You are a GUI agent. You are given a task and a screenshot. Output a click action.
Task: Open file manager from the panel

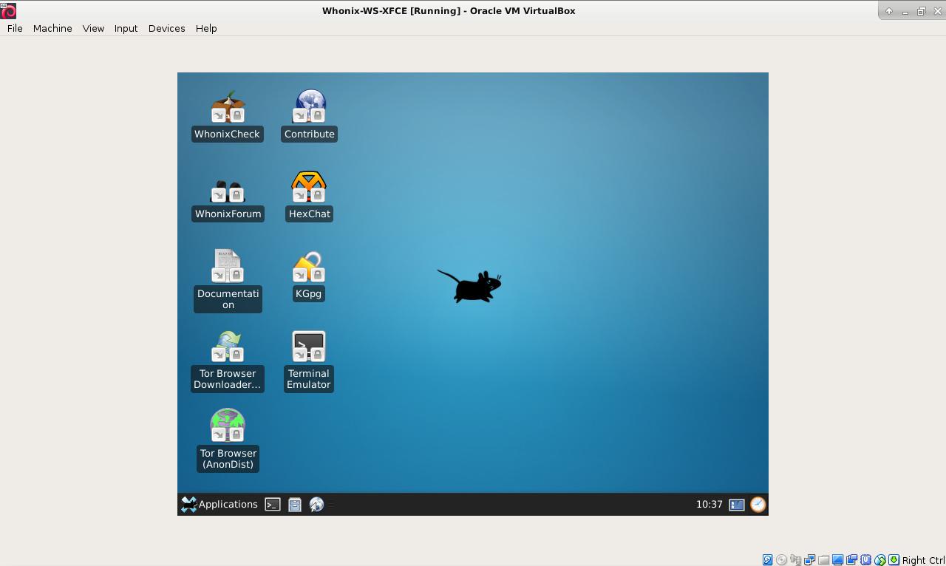point(295,505)
